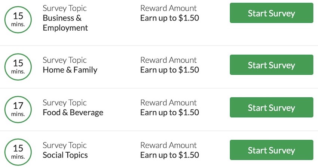Select the Home & Family topic text
This screenshot has height=168, width=318.
[70, 70]
